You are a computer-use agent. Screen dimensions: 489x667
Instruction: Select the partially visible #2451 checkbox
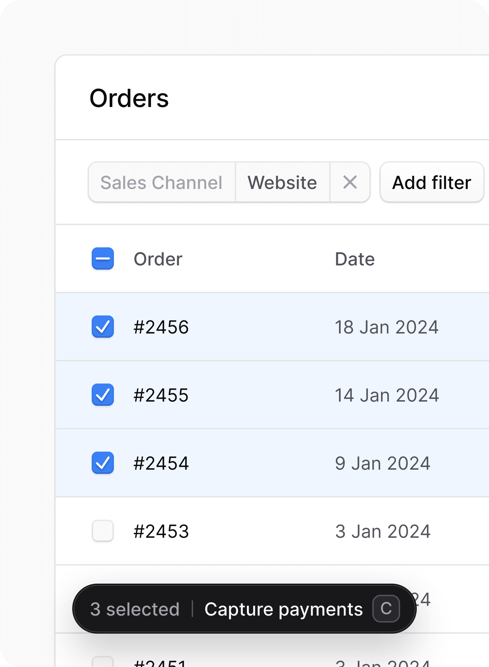[x=103, y=662]
